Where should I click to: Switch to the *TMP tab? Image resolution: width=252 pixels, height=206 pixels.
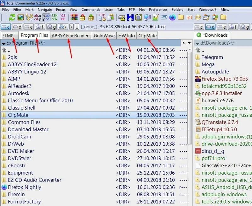[9, 35]
